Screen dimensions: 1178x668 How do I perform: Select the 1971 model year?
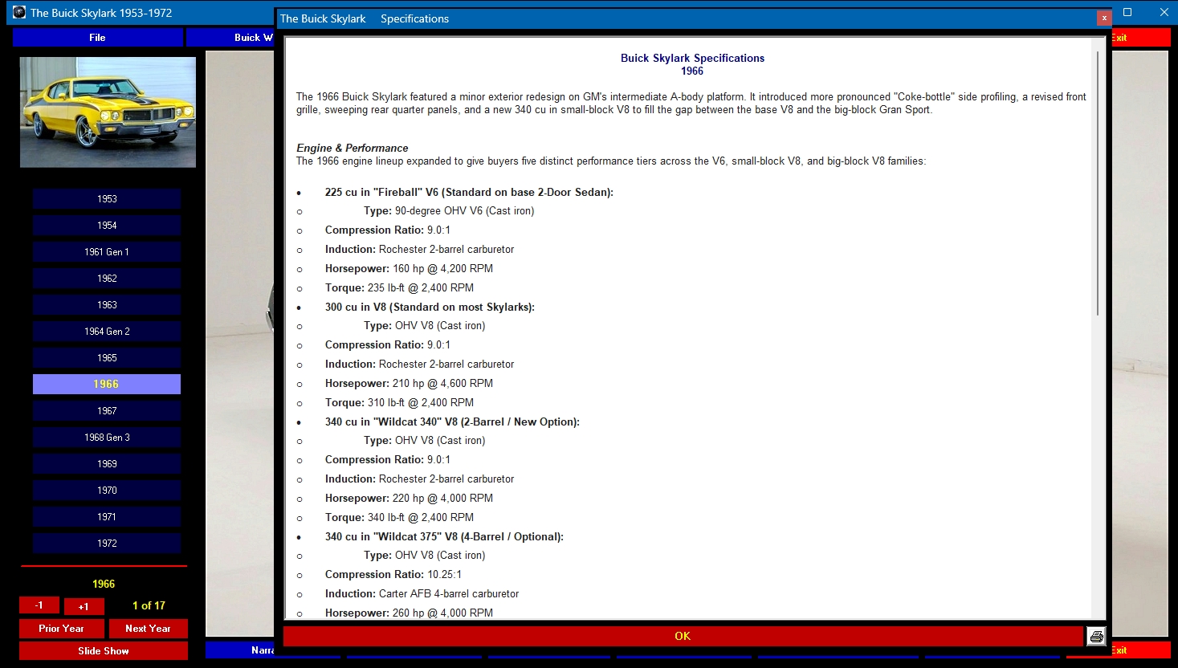pos(107,517)
